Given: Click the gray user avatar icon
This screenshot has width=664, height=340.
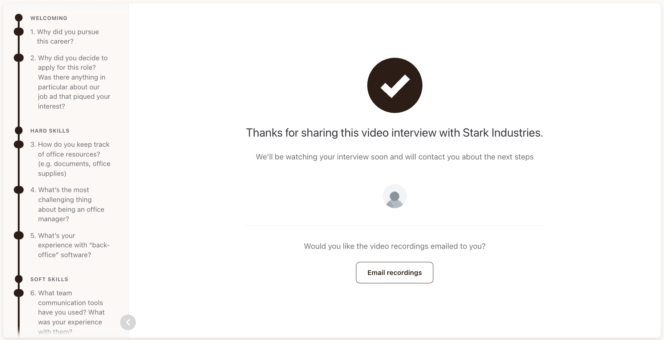Looking at the screenshot, I should click(x=394, y=196).
